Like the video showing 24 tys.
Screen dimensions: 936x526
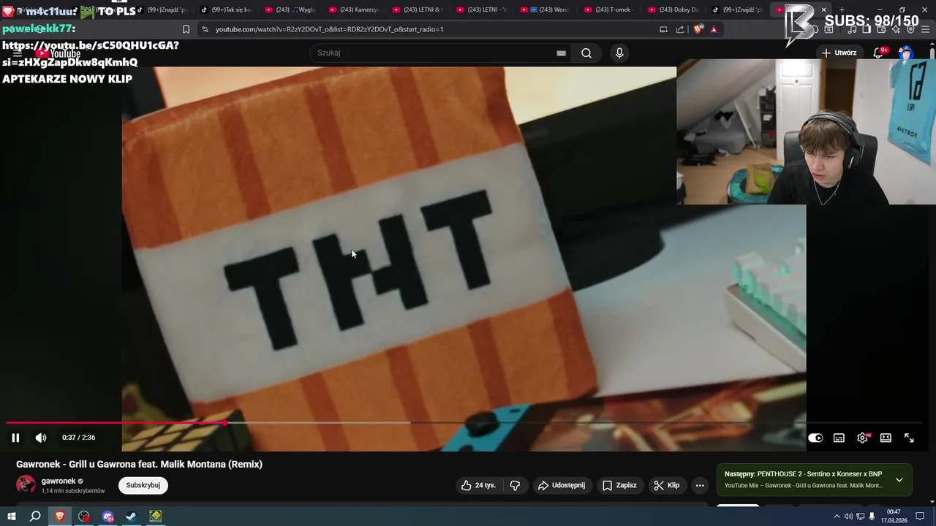478,485
